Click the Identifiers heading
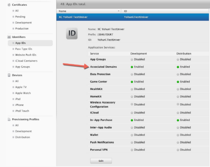The width and height of the screenshot is (210, 167). 19,37
